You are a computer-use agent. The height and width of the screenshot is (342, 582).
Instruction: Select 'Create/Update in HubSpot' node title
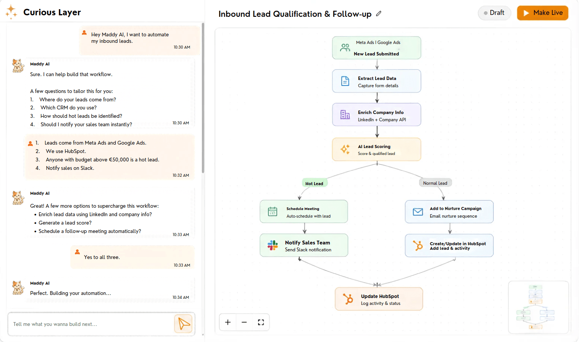pos(458,244)
